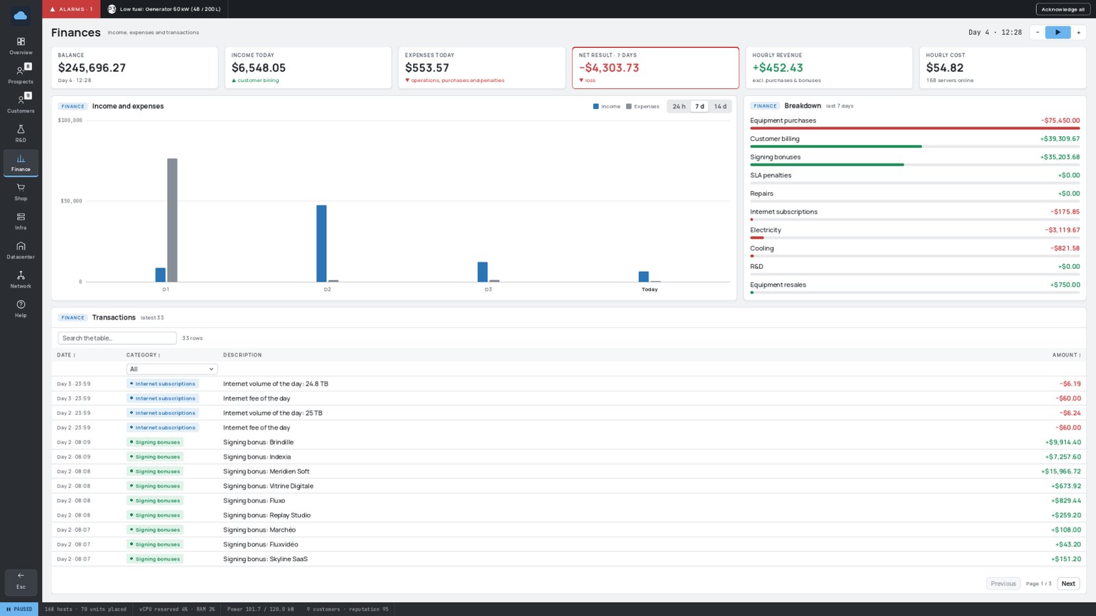The image size is (1096, 616).
Task: Click the D2 income blue bar
Action: [321, 244]
